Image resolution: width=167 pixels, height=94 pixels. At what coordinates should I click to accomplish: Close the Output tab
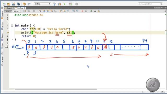point(14,8)
